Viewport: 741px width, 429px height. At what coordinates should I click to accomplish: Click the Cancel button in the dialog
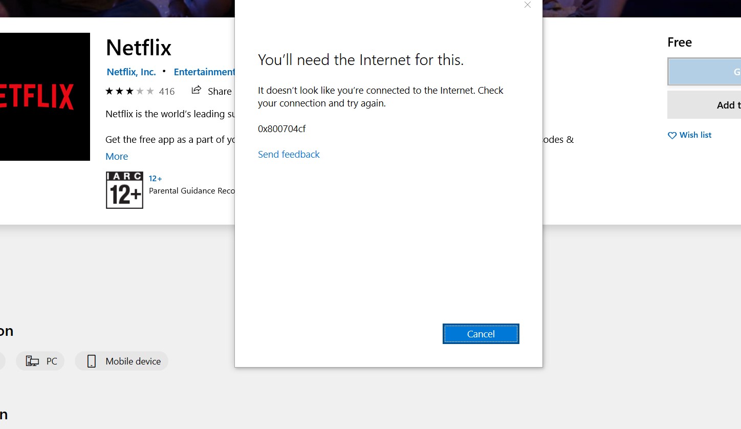481,334
